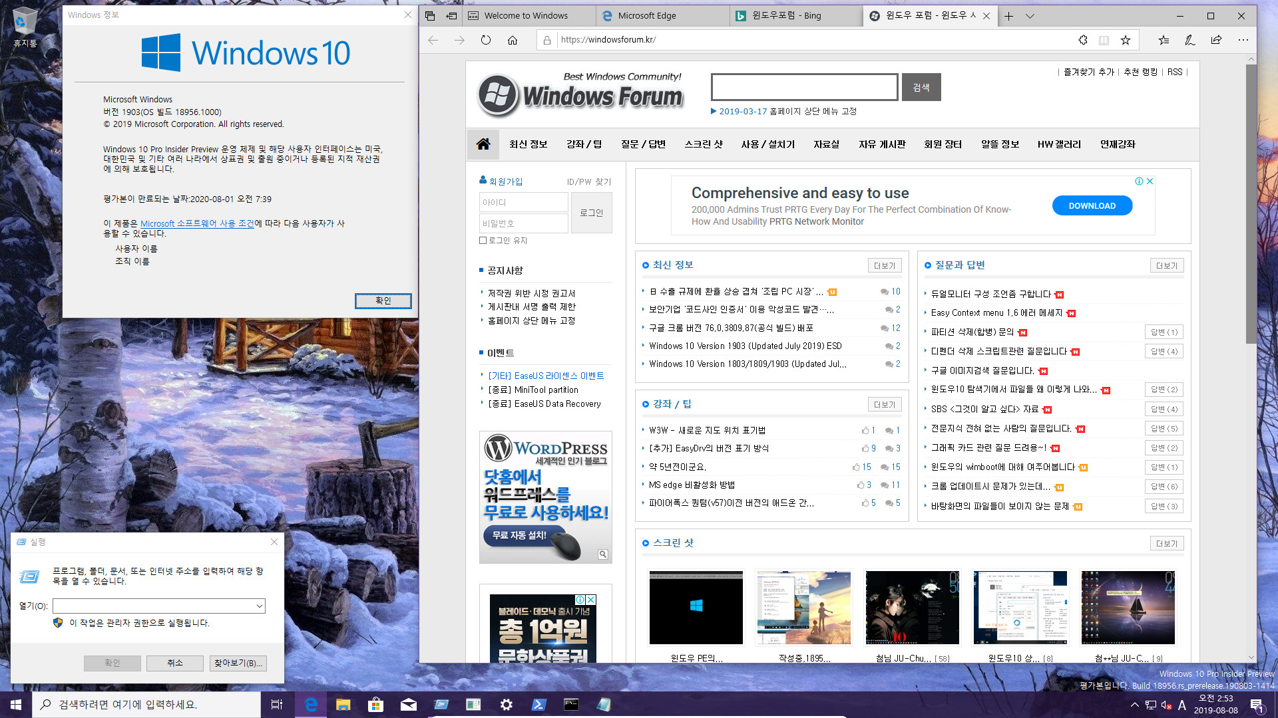Click 더보기 in 최신 정보 section
This screenshot has height=718, width=1278.
click(885, 266)
